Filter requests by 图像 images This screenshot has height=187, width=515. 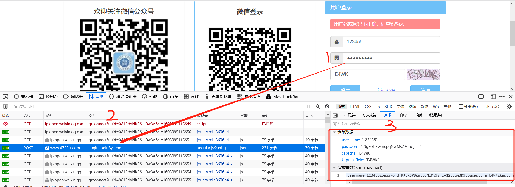click(413, 106)
